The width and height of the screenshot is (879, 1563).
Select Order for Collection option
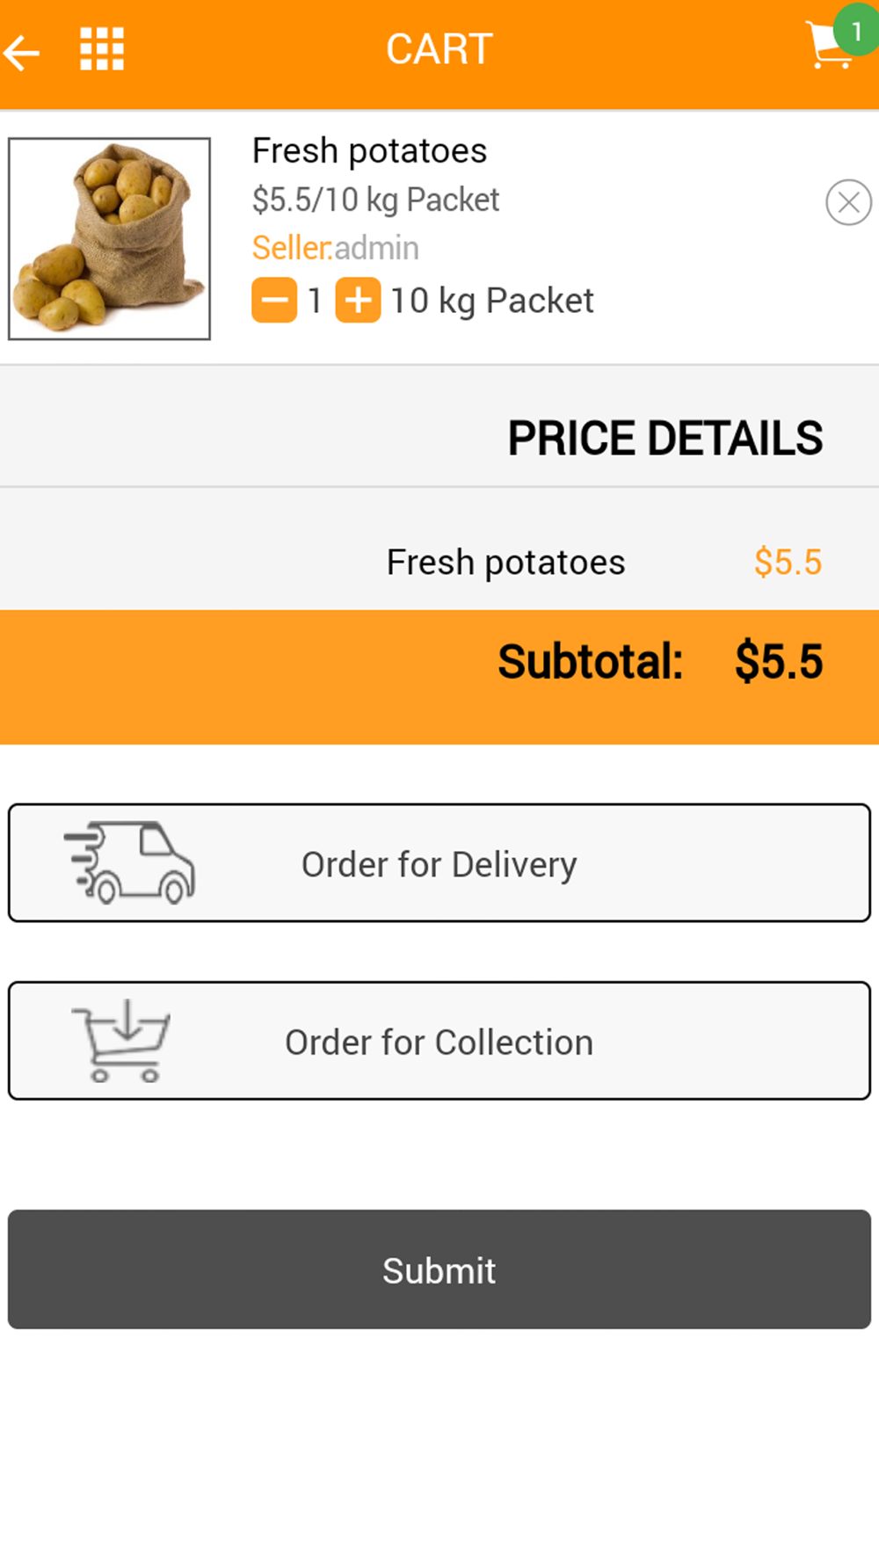click(439, 1043)
